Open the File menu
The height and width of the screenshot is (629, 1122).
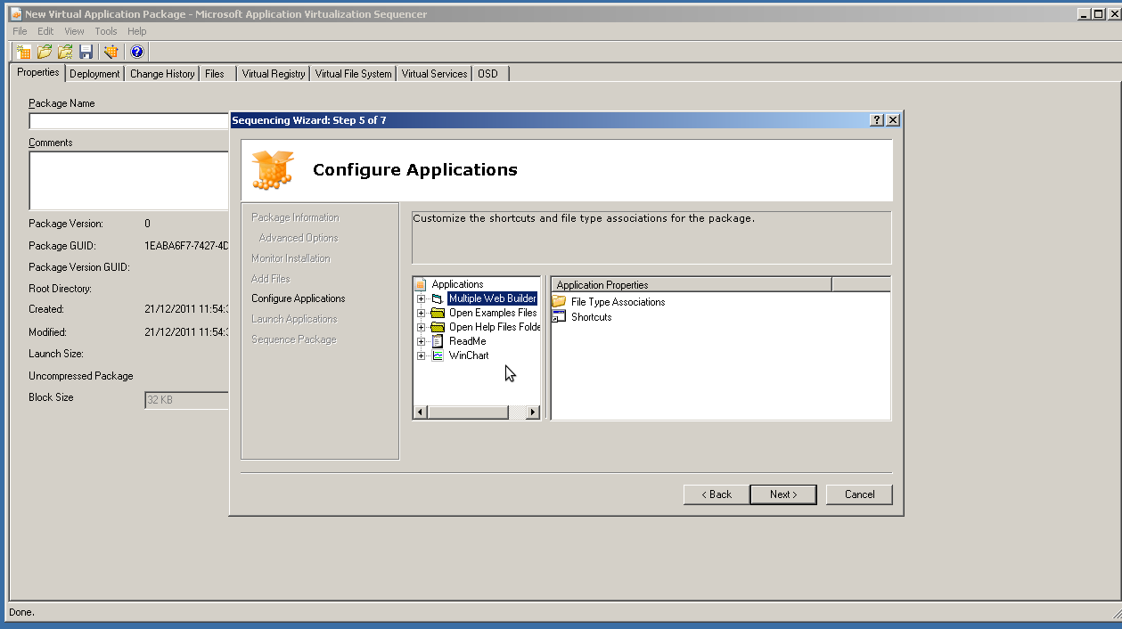point(20,31)
